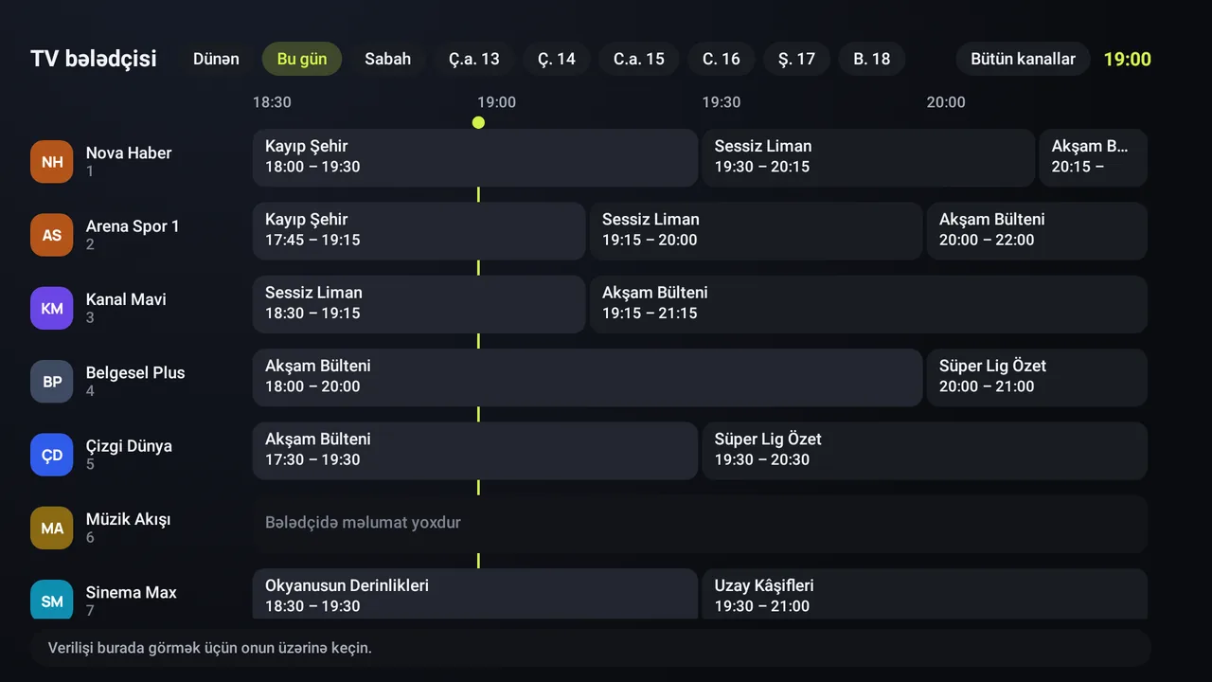Image resolution: width=1212 pixels, height=682 pixels.
Task: Switch to the Sabah day tab
Action: pos(388,59)
